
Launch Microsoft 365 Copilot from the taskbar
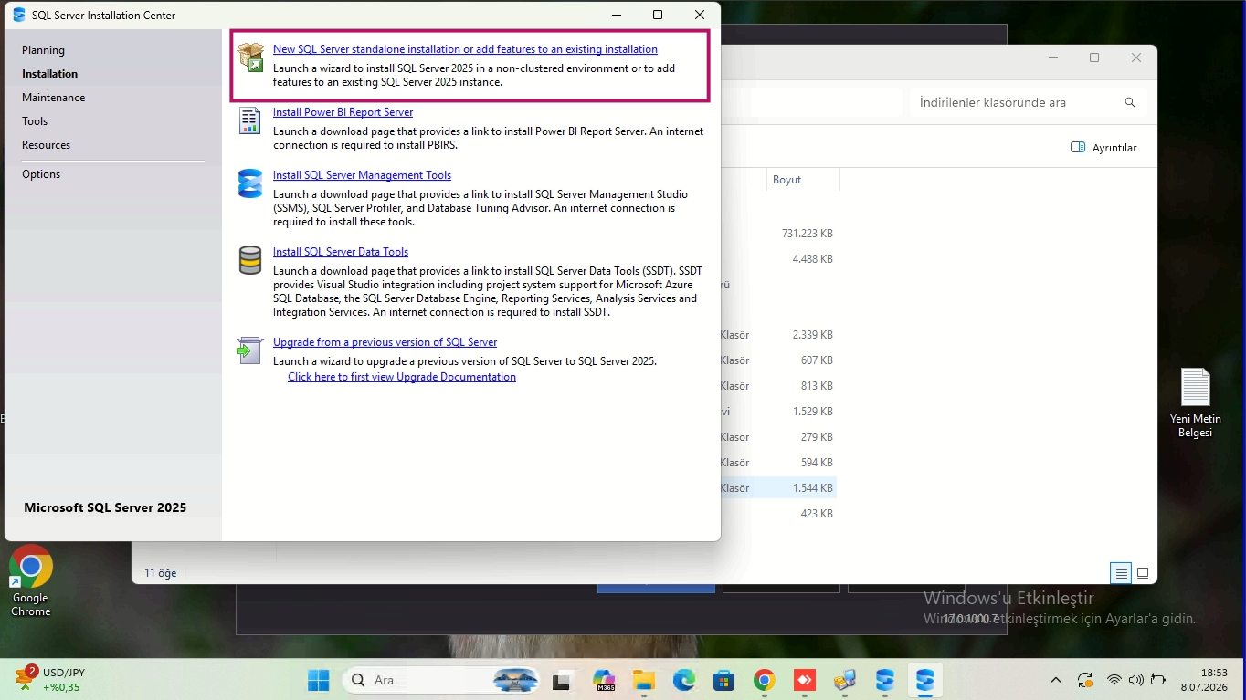(604, 680)
